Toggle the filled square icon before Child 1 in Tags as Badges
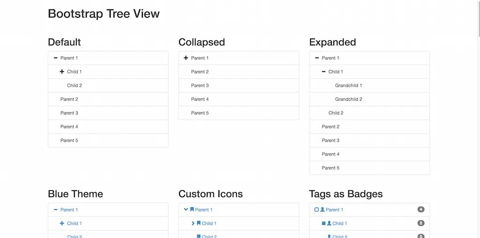The width and height of the screenshot is (480, 238). 323,223
